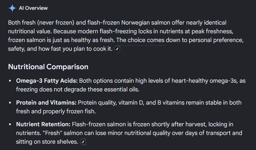Image resolution: width=256 pixels, height=150 pixels.
Task: Click the quoted word "Fresh" in last bullet
Action: (52, 133)
